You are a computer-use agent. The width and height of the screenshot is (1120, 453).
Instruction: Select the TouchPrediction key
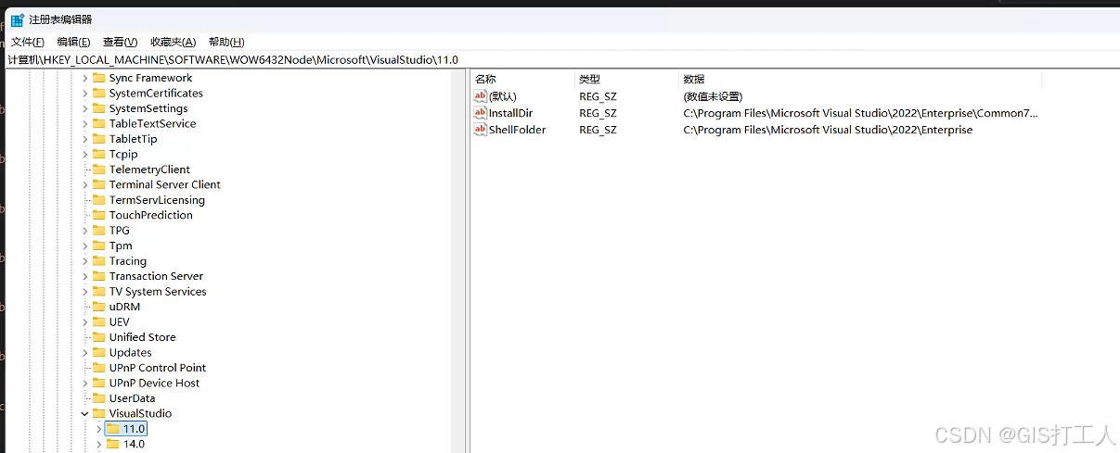pos(151,215)
